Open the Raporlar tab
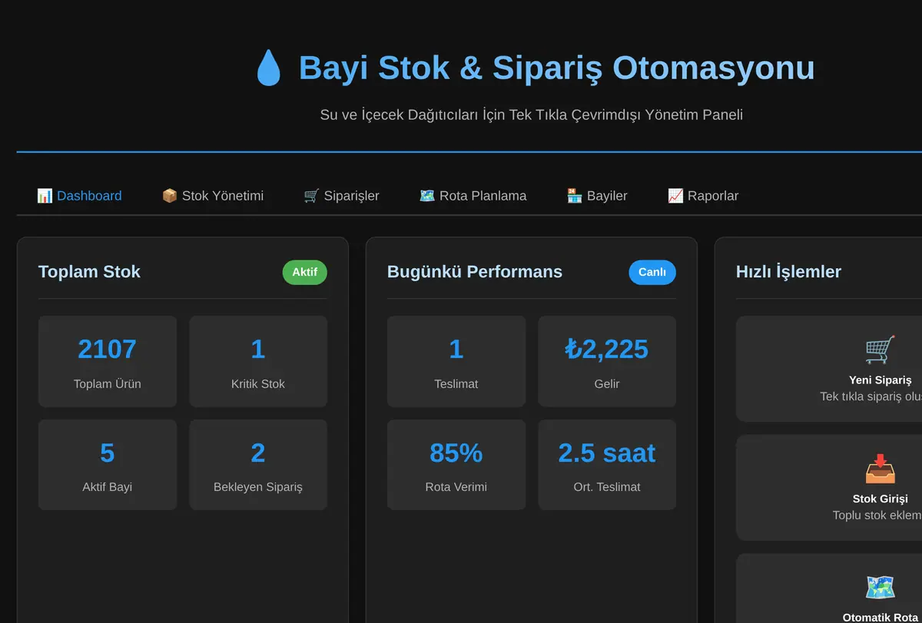 click(703, 196)
